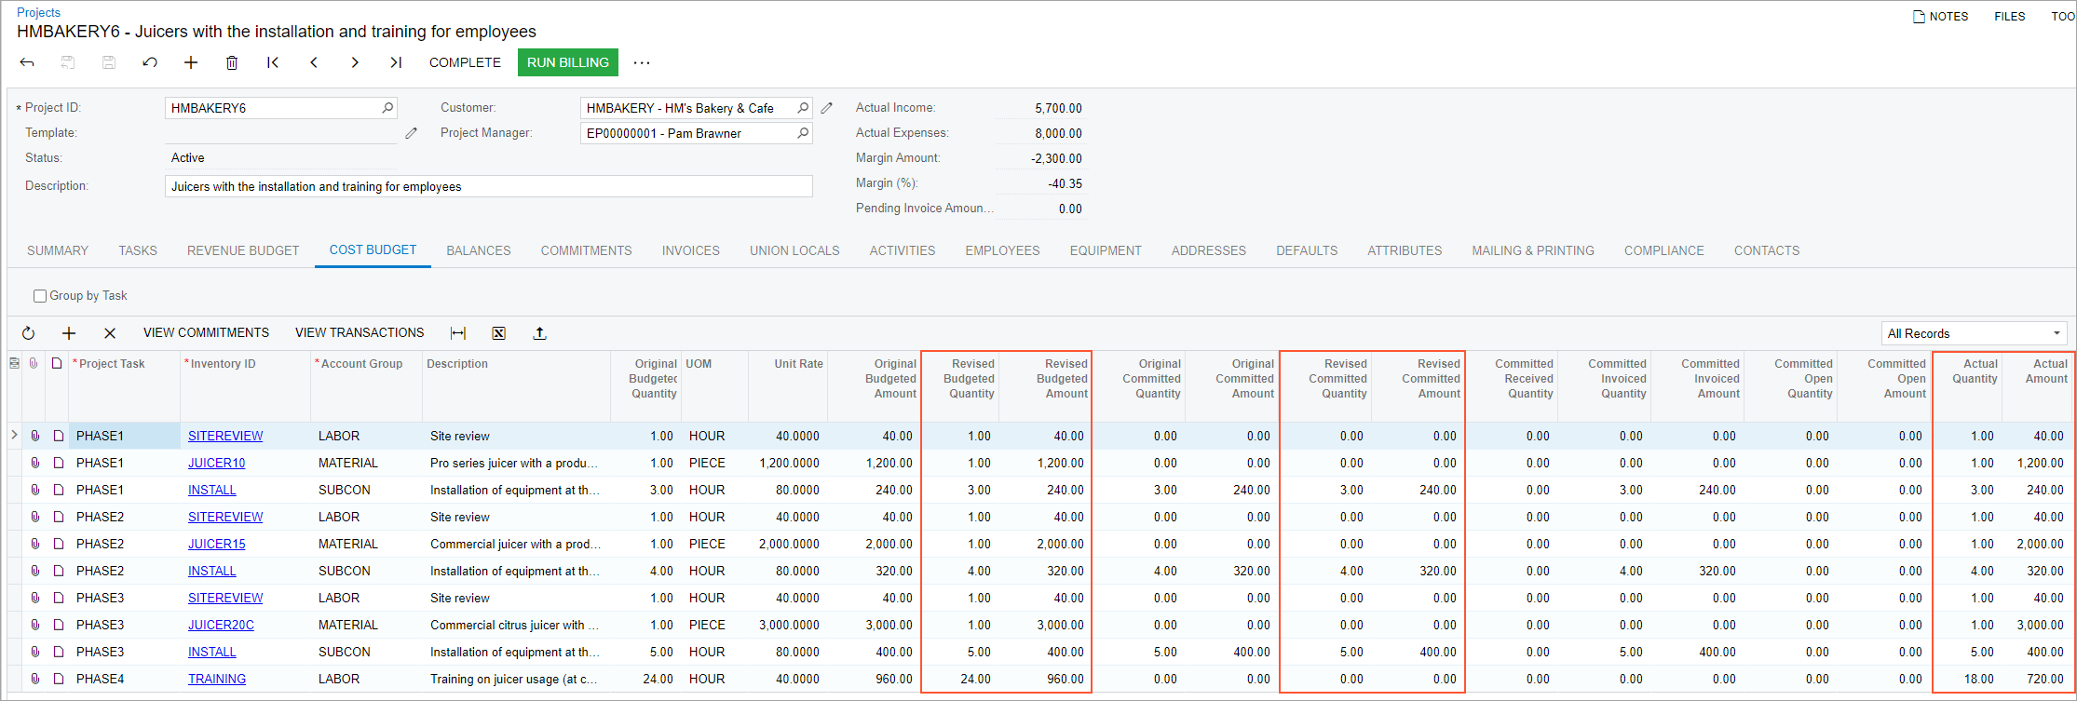This screenshot has width=2077, height=701.
Task: Click the delete project trash icon
Action: 232,62
